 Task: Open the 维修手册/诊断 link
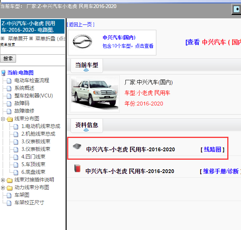tap(221, 171)
